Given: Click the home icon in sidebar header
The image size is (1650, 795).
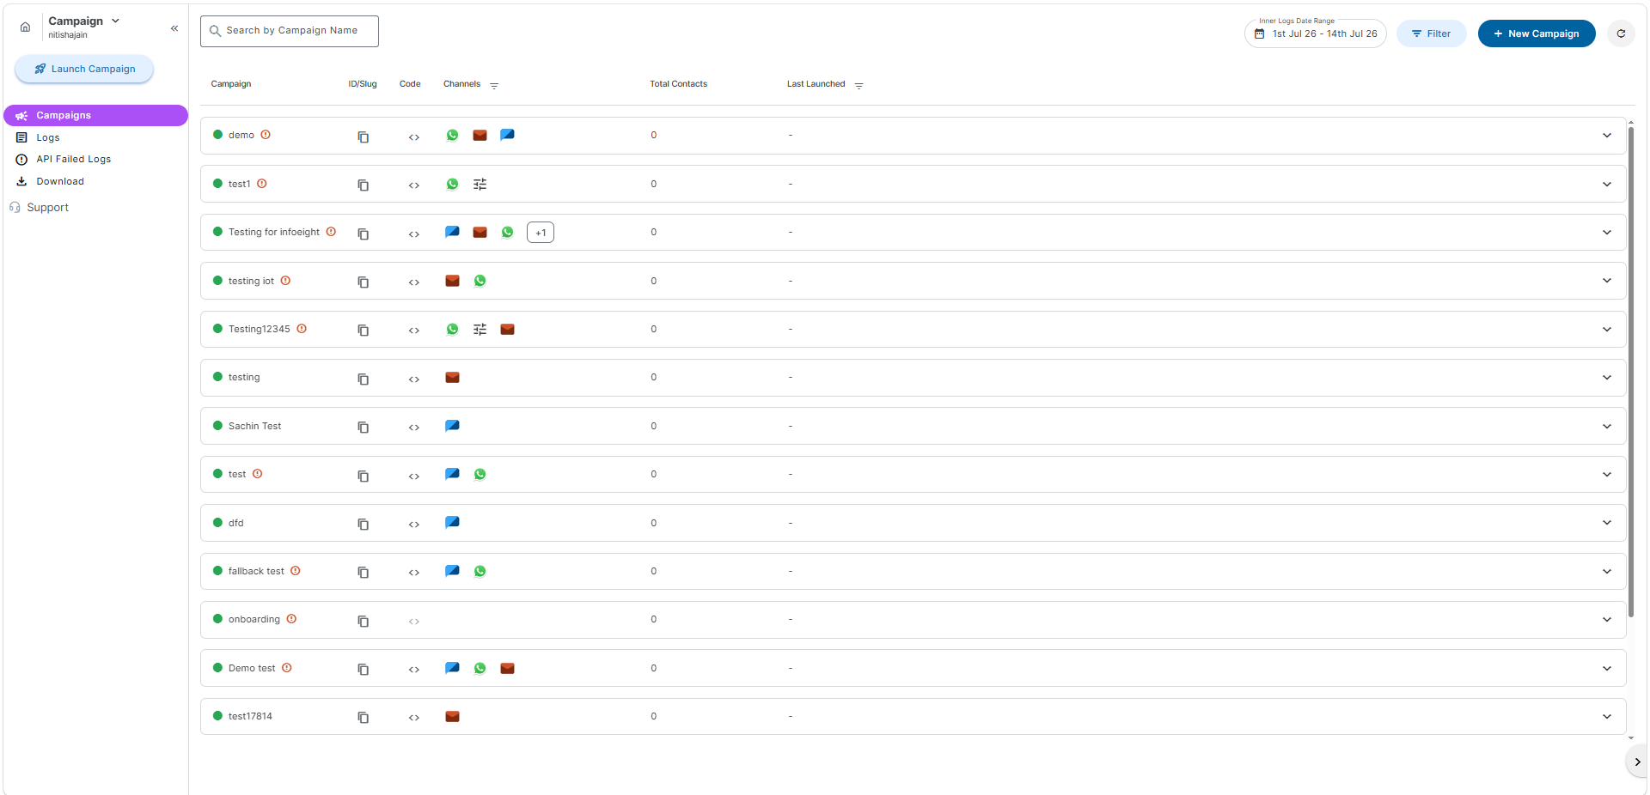Looking at the screenshot, I should click(x=25, y=27).
